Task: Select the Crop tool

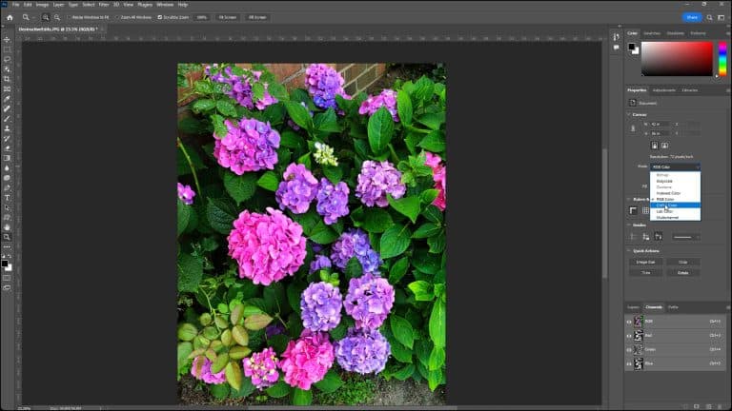Action: pyautogui.click(x=7, y=79)
